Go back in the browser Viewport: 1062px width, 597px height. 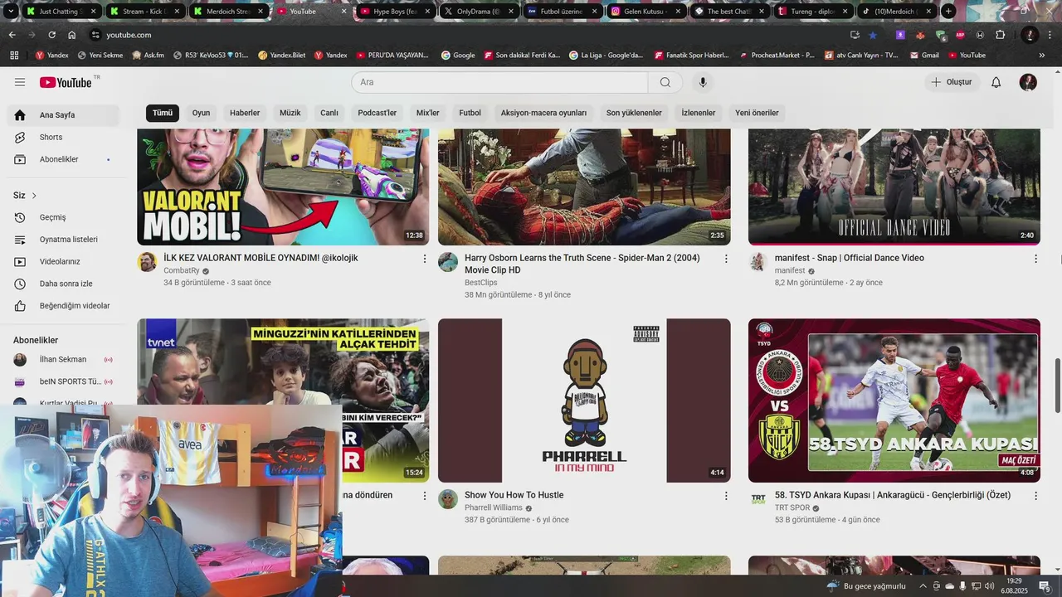[x=12, y=35]
